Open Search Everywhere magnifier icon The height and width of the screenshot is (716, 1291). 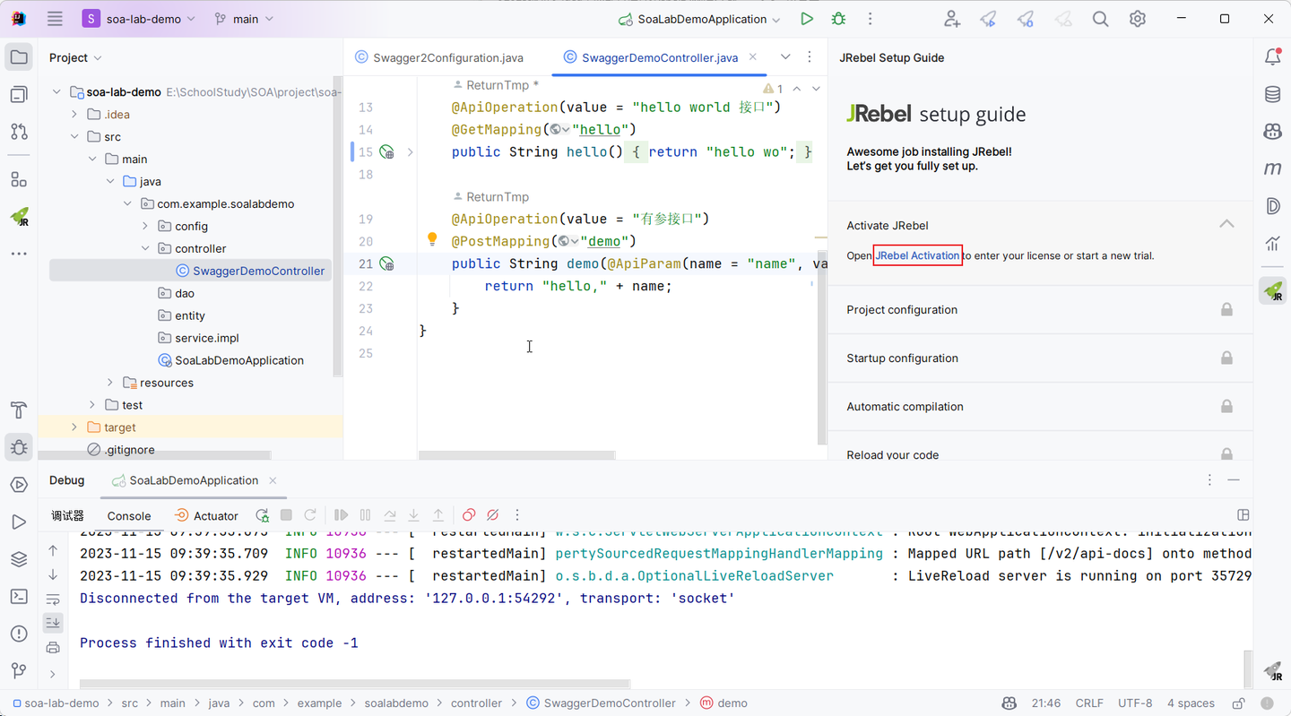point(1100,19)
